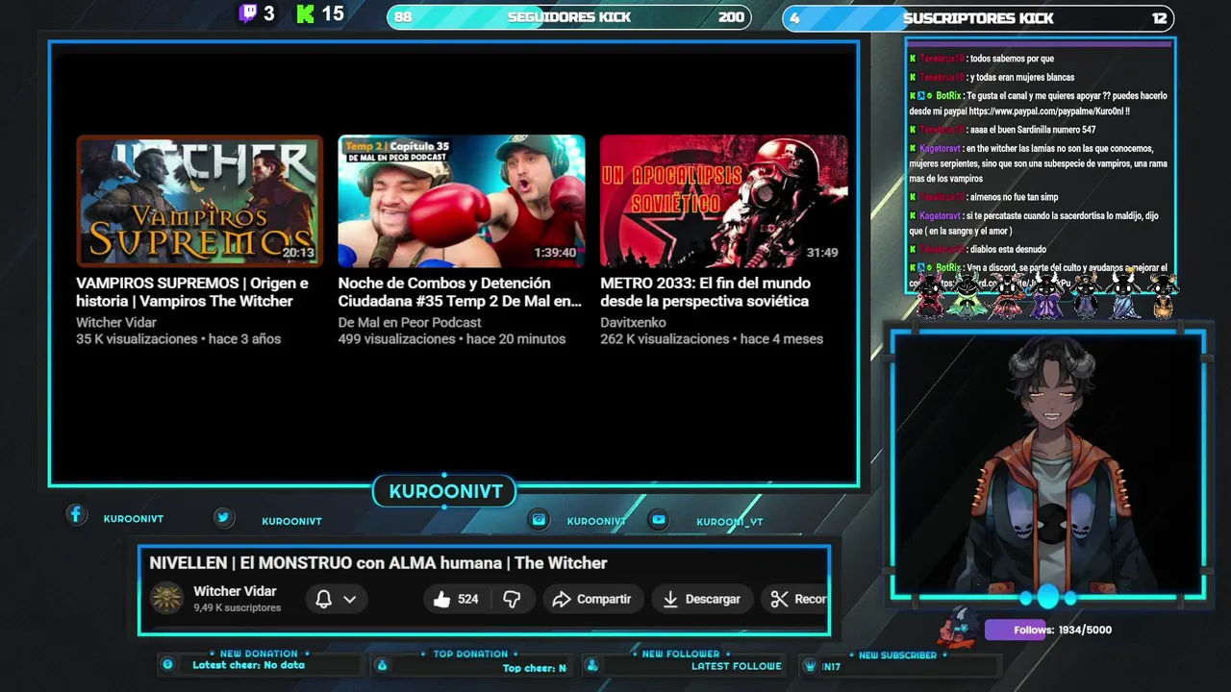This screenshot has height=692, width=1231.
Task: Click the Seguidores Kick progress bar
Action: tap(569, 17)
